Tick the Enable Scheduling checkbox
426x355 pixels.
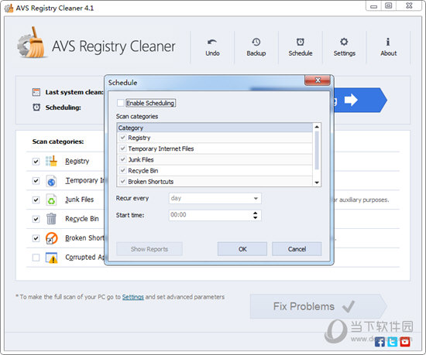(120, 103)
